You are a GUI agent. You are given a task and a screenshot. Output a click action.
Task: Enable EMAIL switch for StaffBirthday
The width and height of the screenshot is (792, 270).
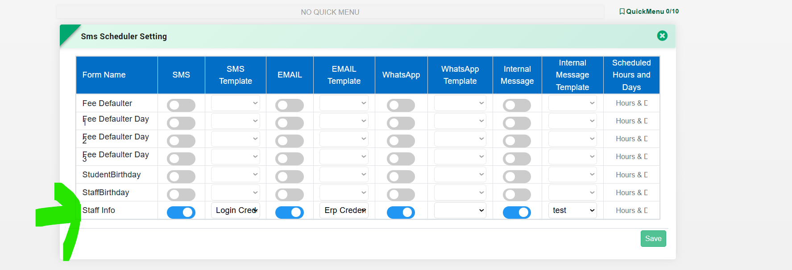pos(290,194)
